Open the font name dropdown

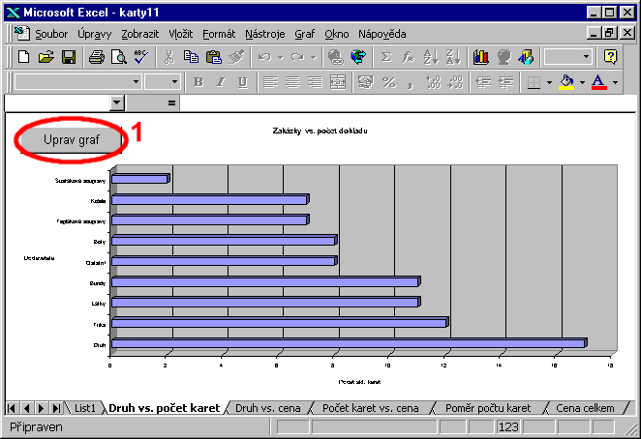click(x=135, y=82)
